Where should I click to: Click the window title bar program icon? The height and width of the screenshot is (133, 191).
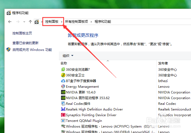tap(9, 13)
